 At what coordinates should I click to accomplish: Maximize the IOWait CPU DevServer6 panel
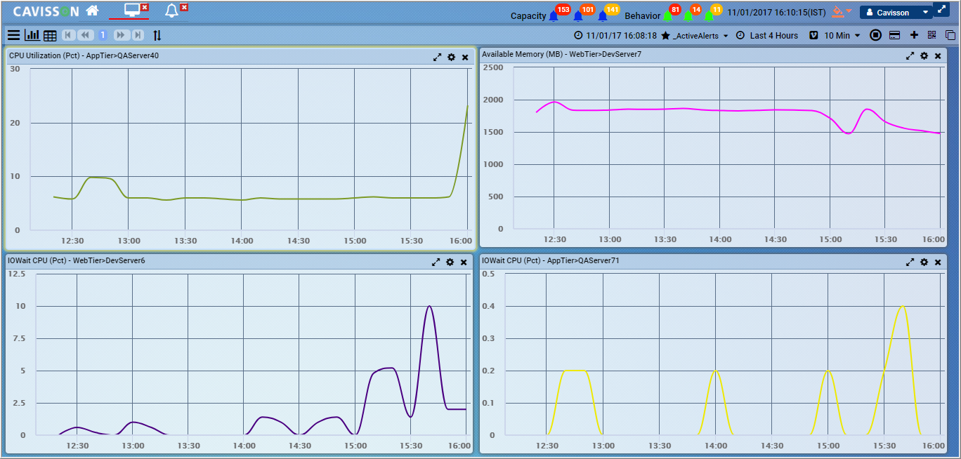(x=436, y=262)
